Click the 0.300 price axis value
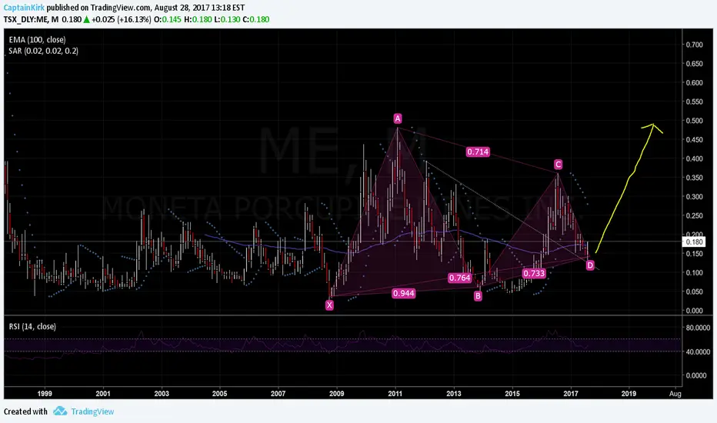Image resolution: width=717 pixels, height=423 pixels. [694, 197]
